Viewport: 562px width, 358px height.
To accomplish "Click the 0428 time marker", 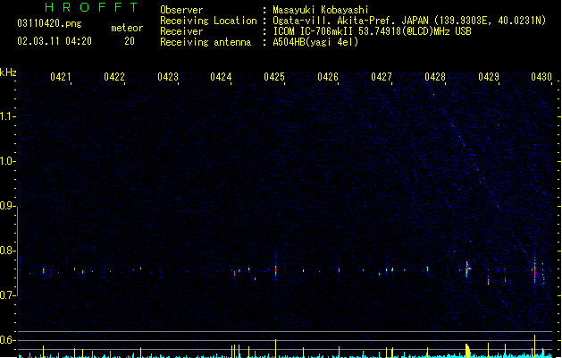I will [x=435, y=77].
